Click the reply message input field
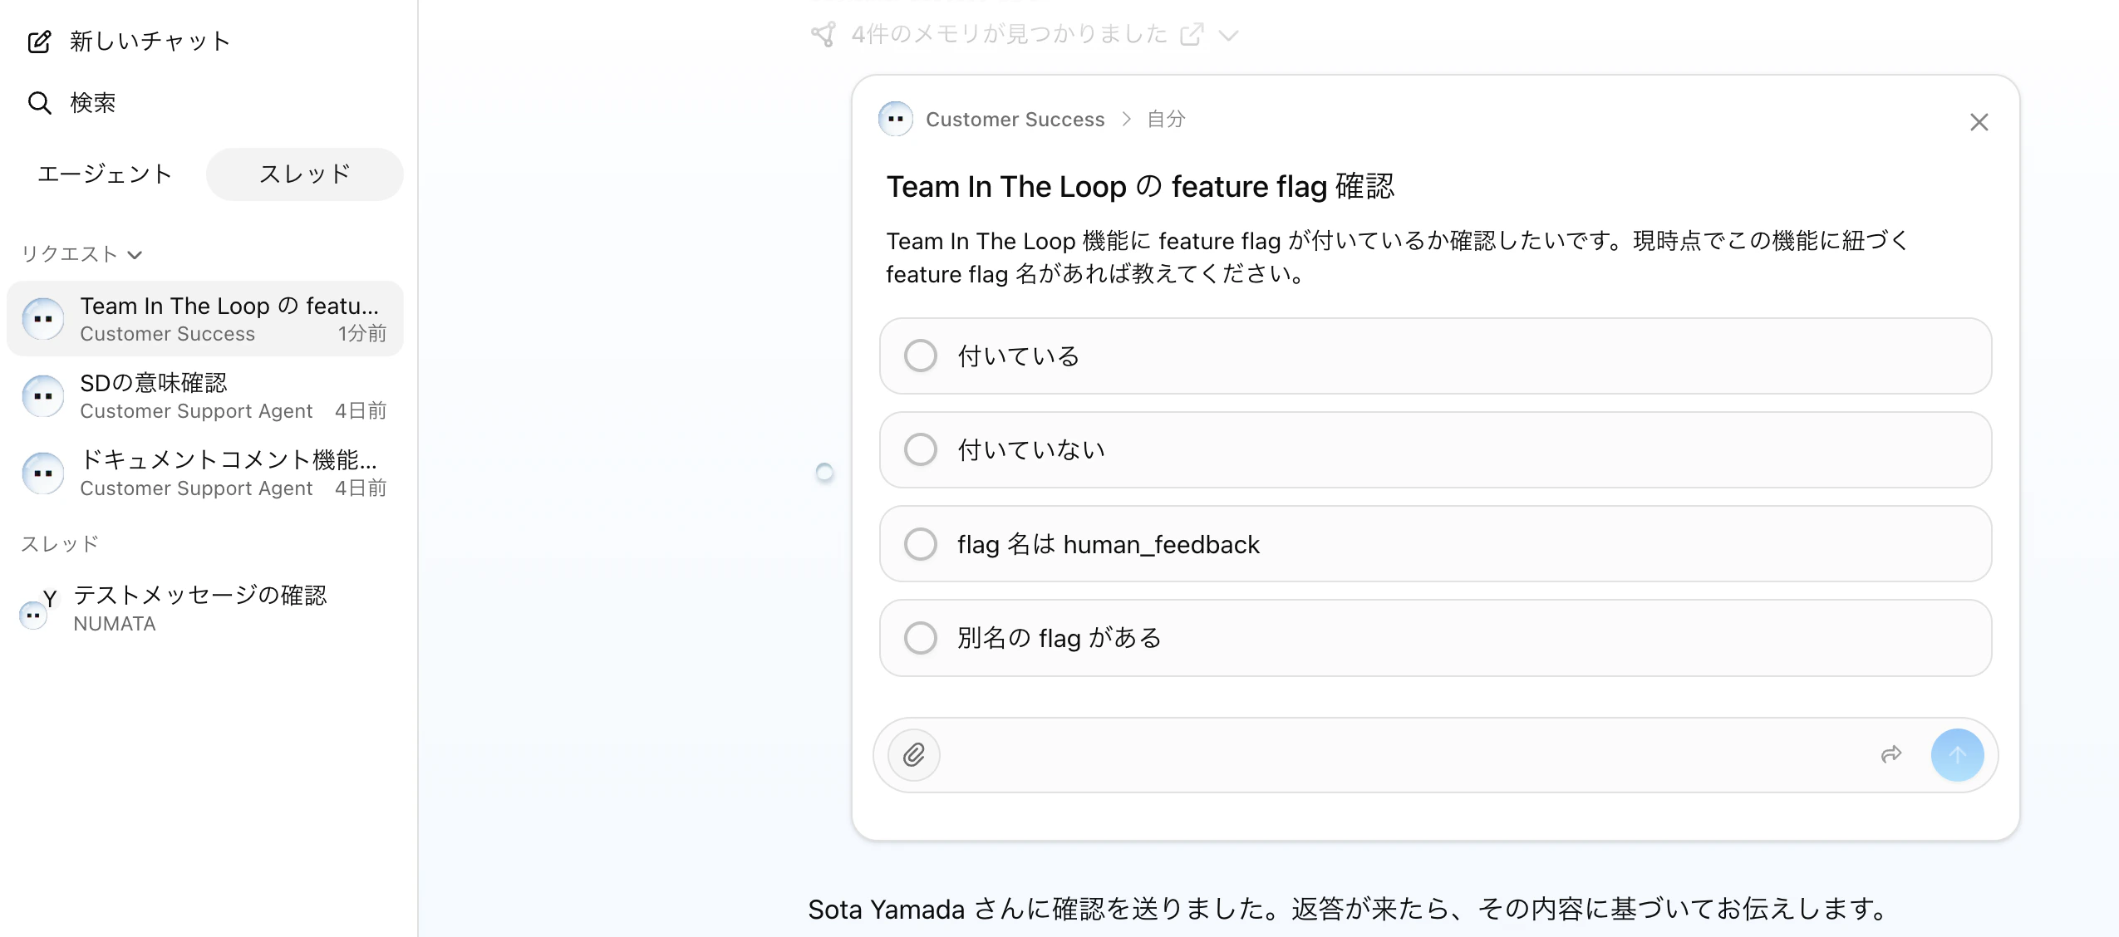The height and width of the screenshot is (937, 2119). tap(1404, 754)
